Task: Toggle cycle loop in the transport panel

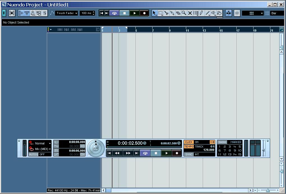Action: click(145, 153)
